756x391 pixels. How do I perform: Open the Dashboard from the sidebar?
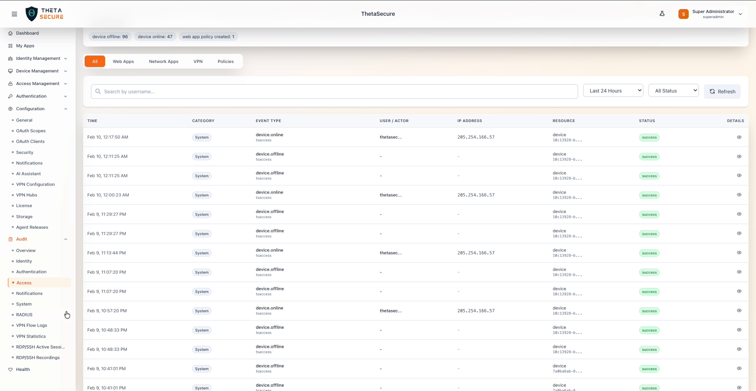[27, 33]
